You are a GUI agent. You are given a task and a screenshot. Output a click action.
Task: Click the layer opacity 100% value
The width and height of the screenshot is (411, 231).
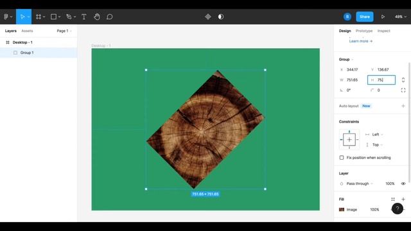[x=390, y=184]
